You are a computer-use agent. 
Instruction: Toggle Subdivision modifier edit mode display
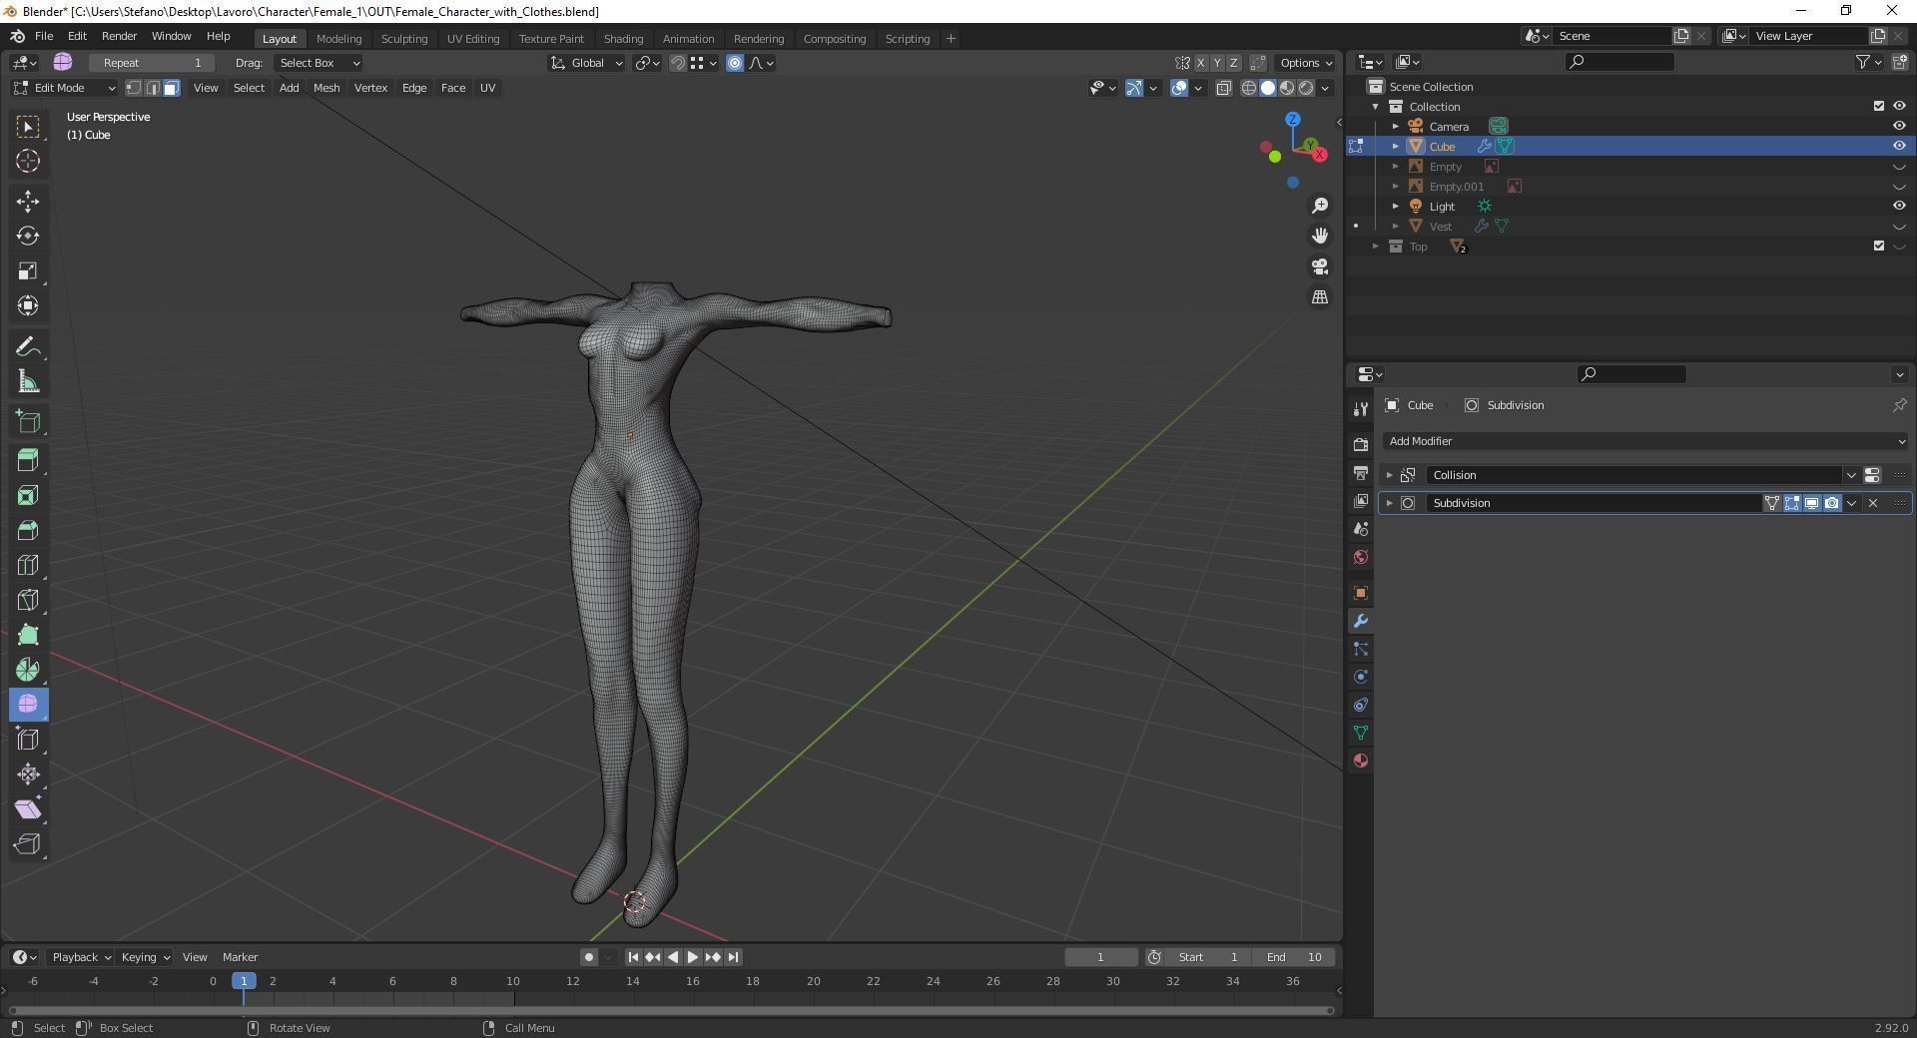pyautogui.click(x=1792, y=503)
